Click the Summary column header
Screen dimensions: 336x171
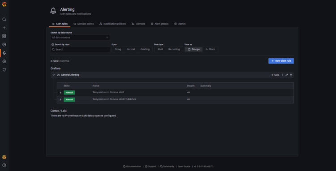click(206, 86)
